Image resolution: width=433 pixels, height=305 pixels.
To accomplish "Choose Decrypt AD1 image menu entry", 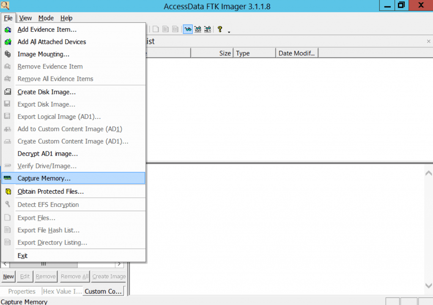I will (x=73, y=154).
